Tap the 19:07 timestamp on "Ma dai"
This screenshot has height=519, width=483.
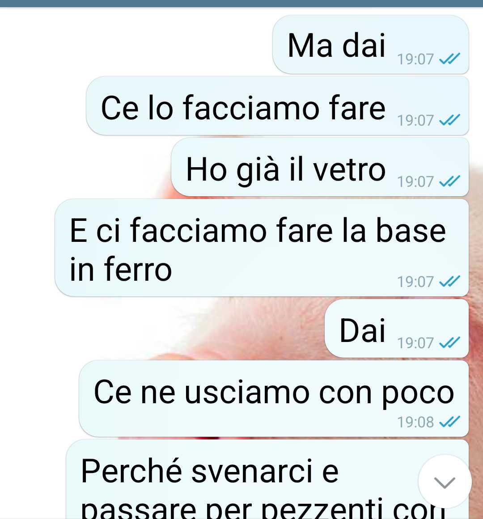[x=415, y=59]
